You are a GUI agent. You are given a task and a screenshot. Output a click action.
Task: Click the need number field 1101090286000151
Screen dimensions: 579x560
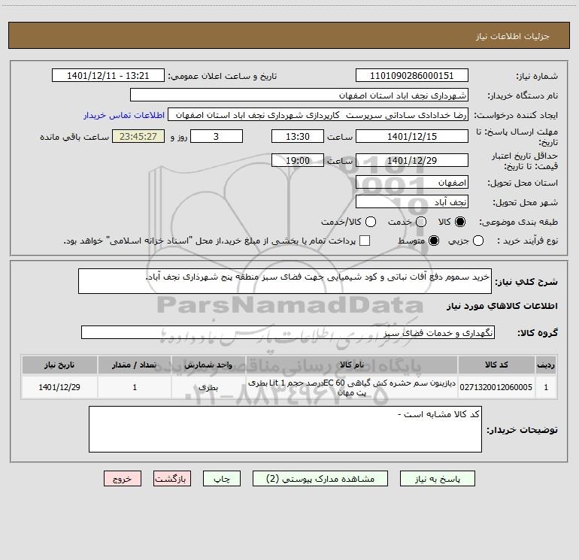[x=412, y=76]
